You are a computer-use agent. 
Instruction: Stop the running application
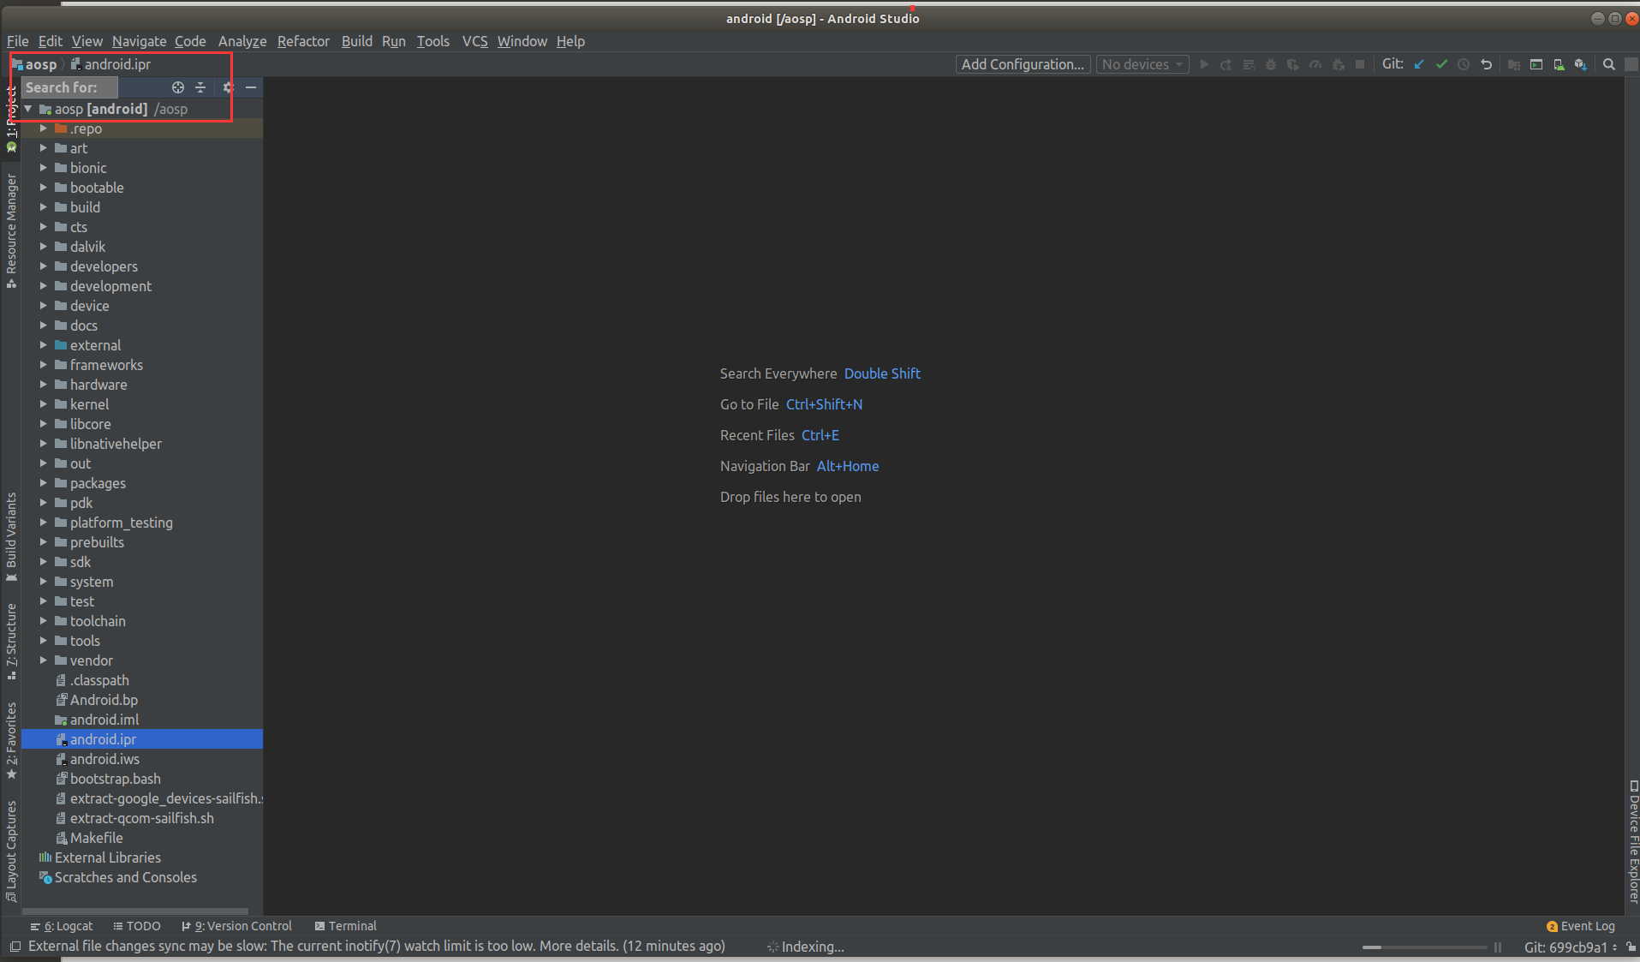pyautogui.click(x=1359, y=64)
